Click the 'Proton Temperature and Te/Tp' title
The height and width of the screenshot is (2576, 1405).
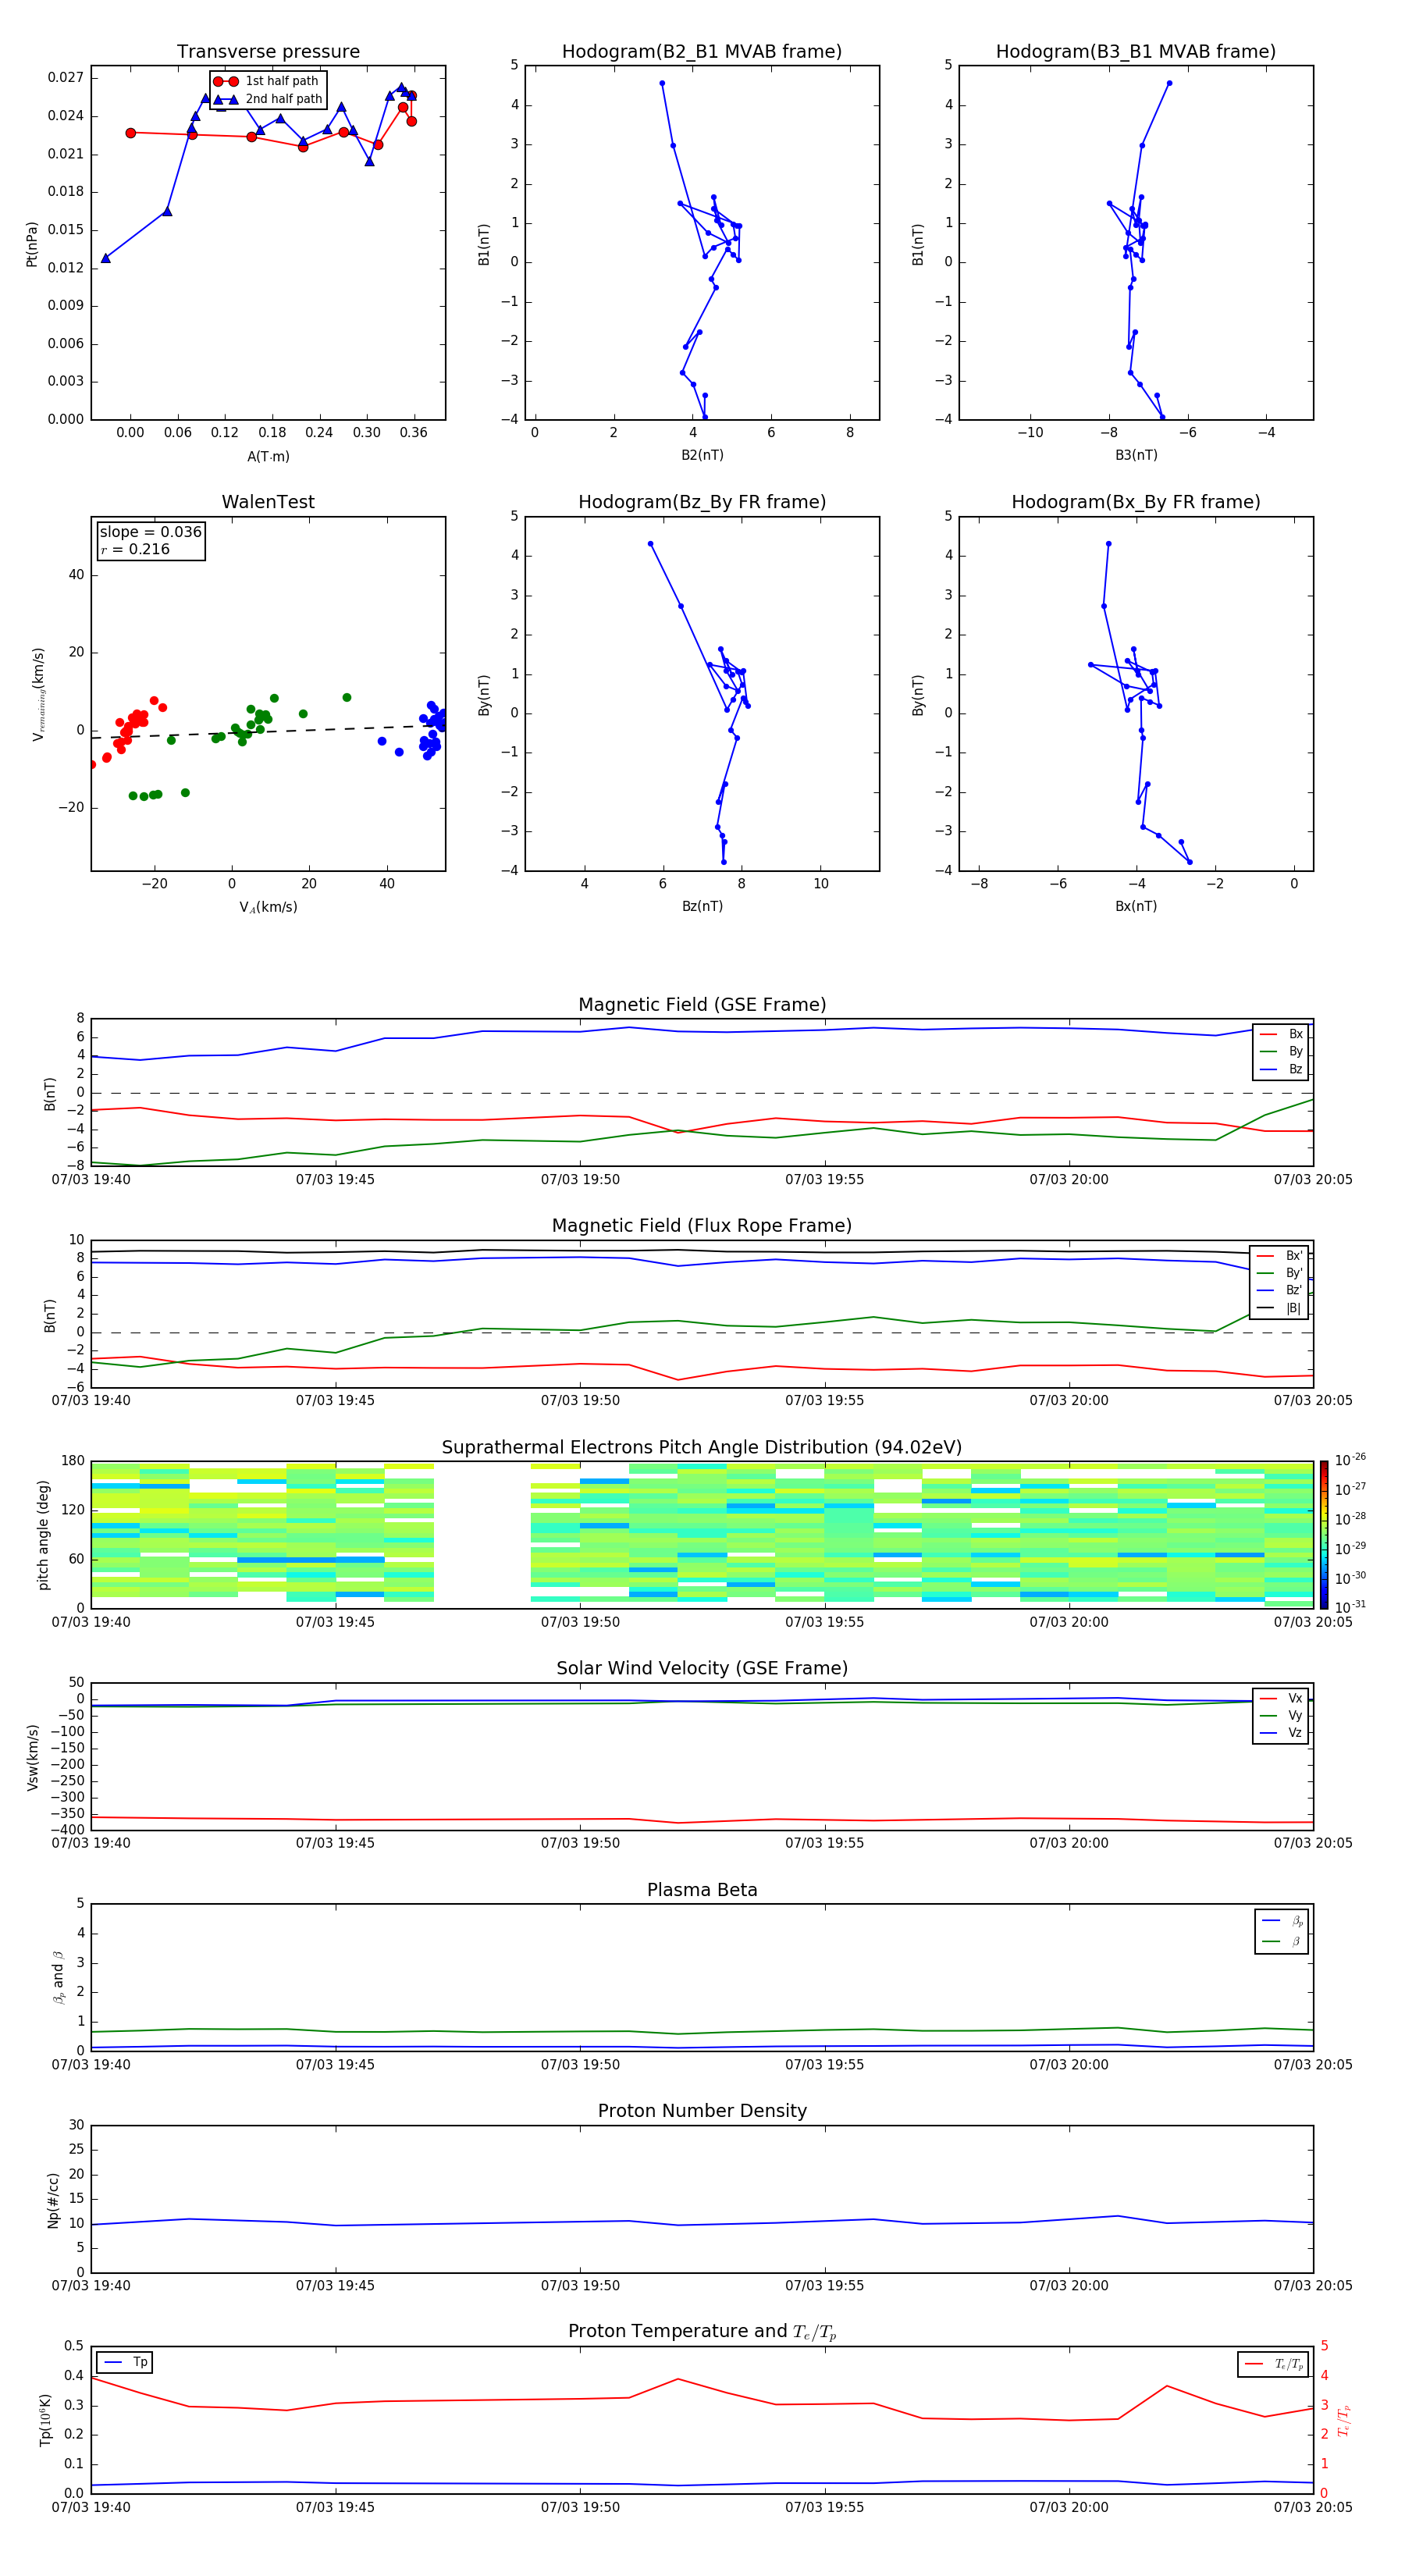[702, 2332]
